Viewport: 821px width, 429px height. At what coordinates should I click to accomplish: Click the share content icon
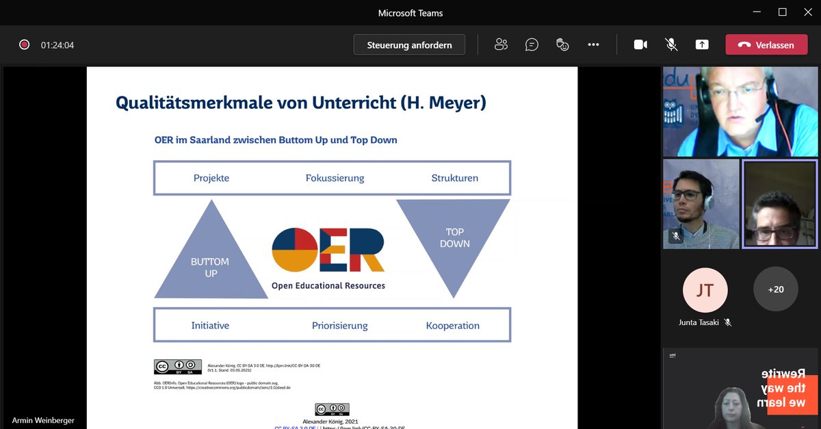tap(701, 44)
